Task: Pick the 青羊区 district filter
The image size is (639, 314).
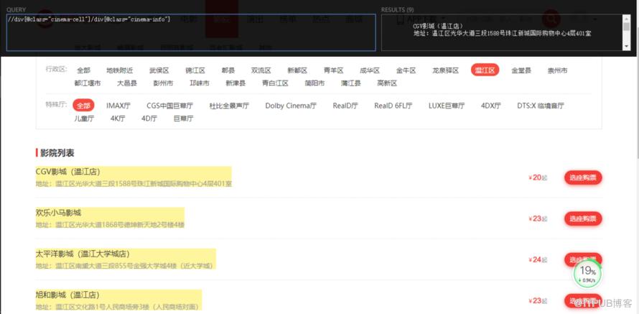Action: 333,70
